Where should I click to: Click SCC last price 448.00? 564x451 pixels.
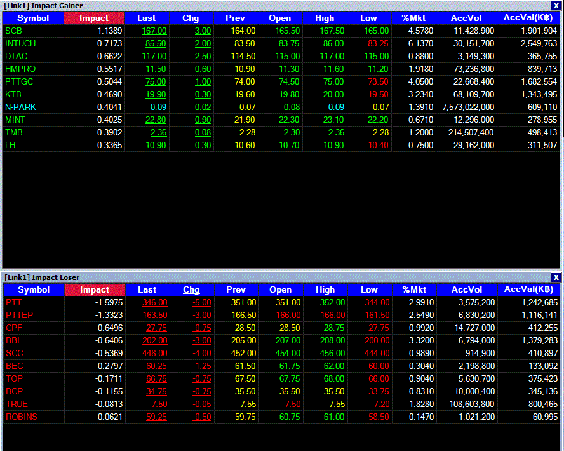coord(155,354)
